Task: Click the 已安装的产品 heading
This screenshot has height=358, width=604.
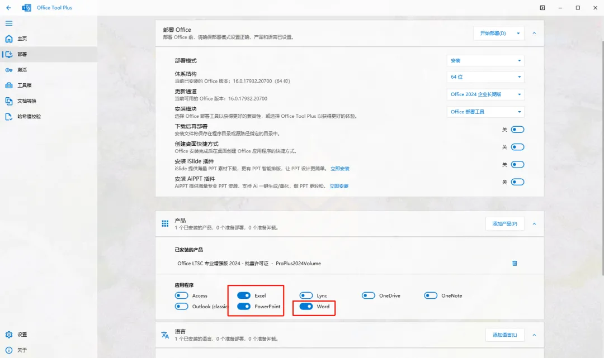Action: pyautogui.click(x=189, y=250)
